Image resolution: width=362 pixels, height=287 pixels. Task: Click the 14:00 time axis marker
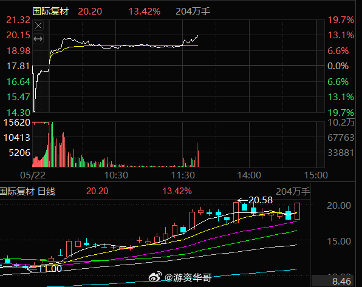point(250,175)
